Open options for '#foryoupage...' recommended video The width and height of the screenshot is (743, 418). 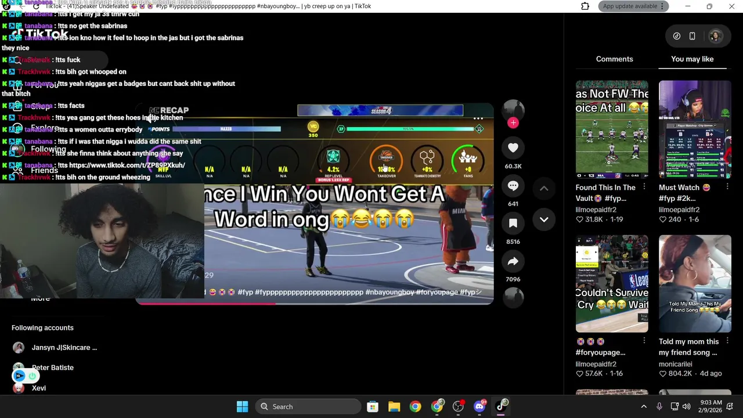[644, 341]
